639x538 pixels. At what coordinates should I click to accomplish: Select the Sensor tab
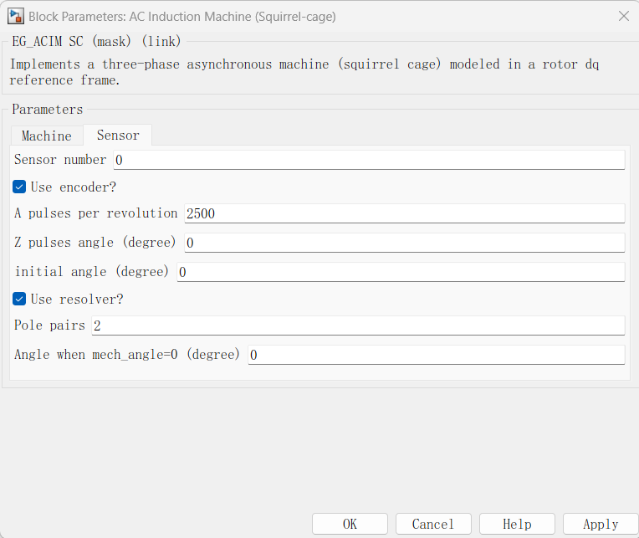[x=118, y=135]
